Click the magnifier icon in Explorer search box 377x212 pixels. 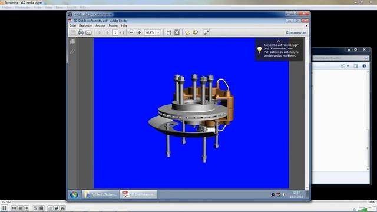pos(366,58)
